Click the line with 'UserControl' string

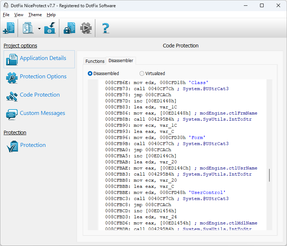(x=165, y=192)
